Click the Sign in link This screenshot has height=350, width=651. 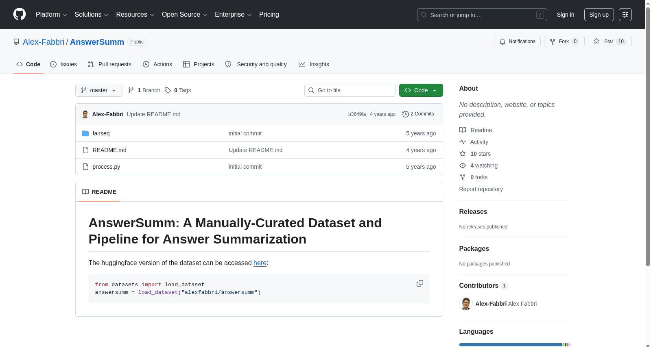pyautogui.click(x=566, y=15)
